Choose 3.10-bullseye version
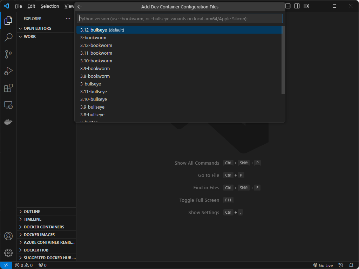This screenshot has height=269, width=359. pyautogui.click(x=179, y=99)
